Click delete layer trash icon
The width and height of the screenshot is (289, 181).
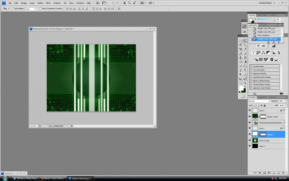(x=283, y=173)
